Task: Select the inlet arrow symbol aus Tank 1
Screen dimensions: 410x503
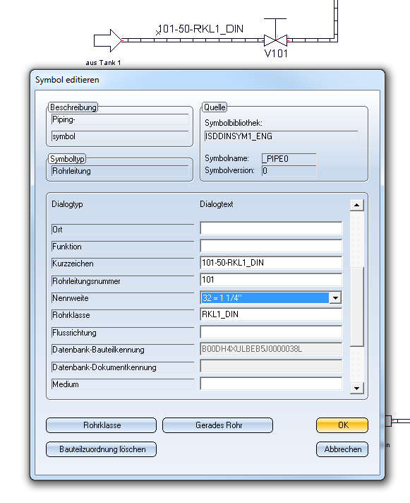Action: tap(108, 40)
